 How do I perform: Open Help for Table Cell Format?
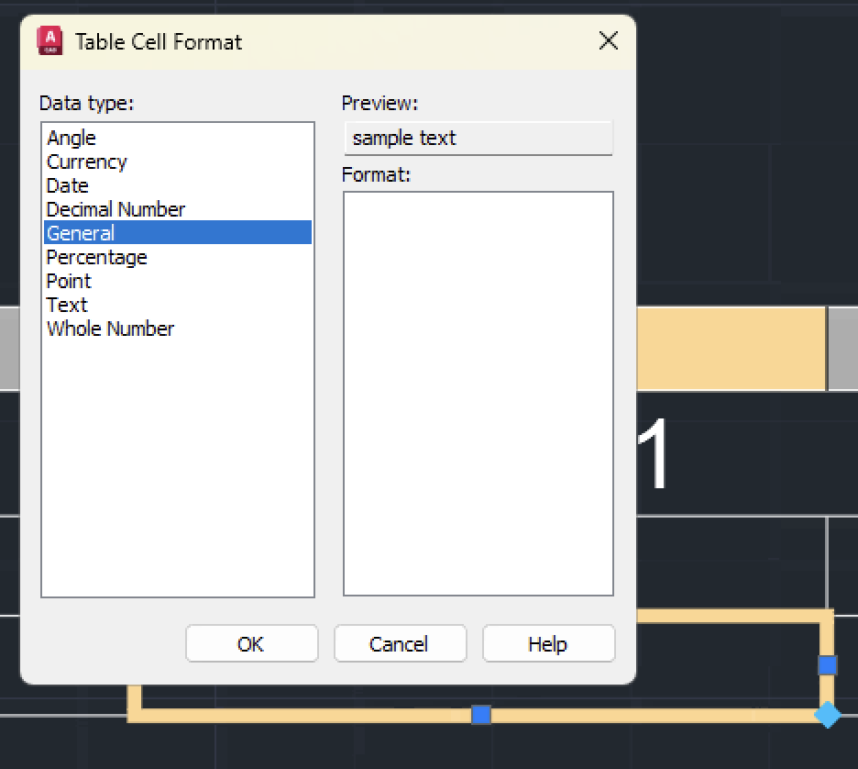(x=548, y=643)
